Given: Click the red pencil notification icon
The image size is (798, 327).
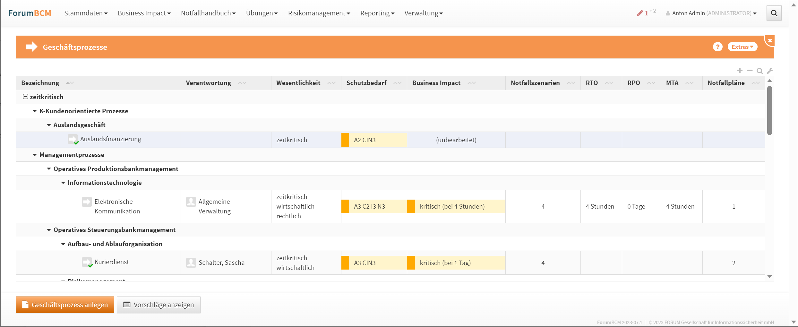Looking at the screenshot, I should tap(640, 13).
